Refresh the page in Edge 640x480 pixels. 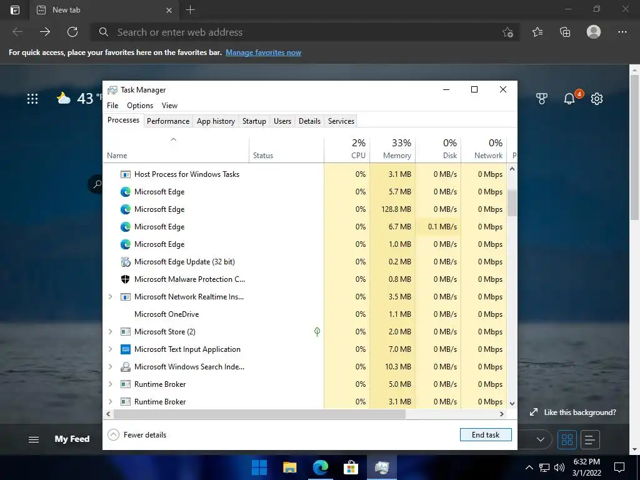pos(72,32)
